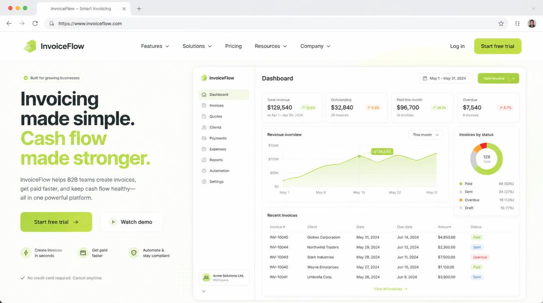Click the shield Automate & stay compliant icon
This screenshot has height=303, width=543.
tap(134, 253)
